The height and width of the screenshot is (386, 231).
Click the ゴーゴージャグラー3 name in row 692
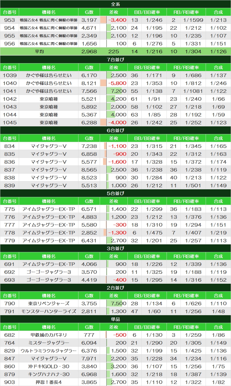point(49,272)
